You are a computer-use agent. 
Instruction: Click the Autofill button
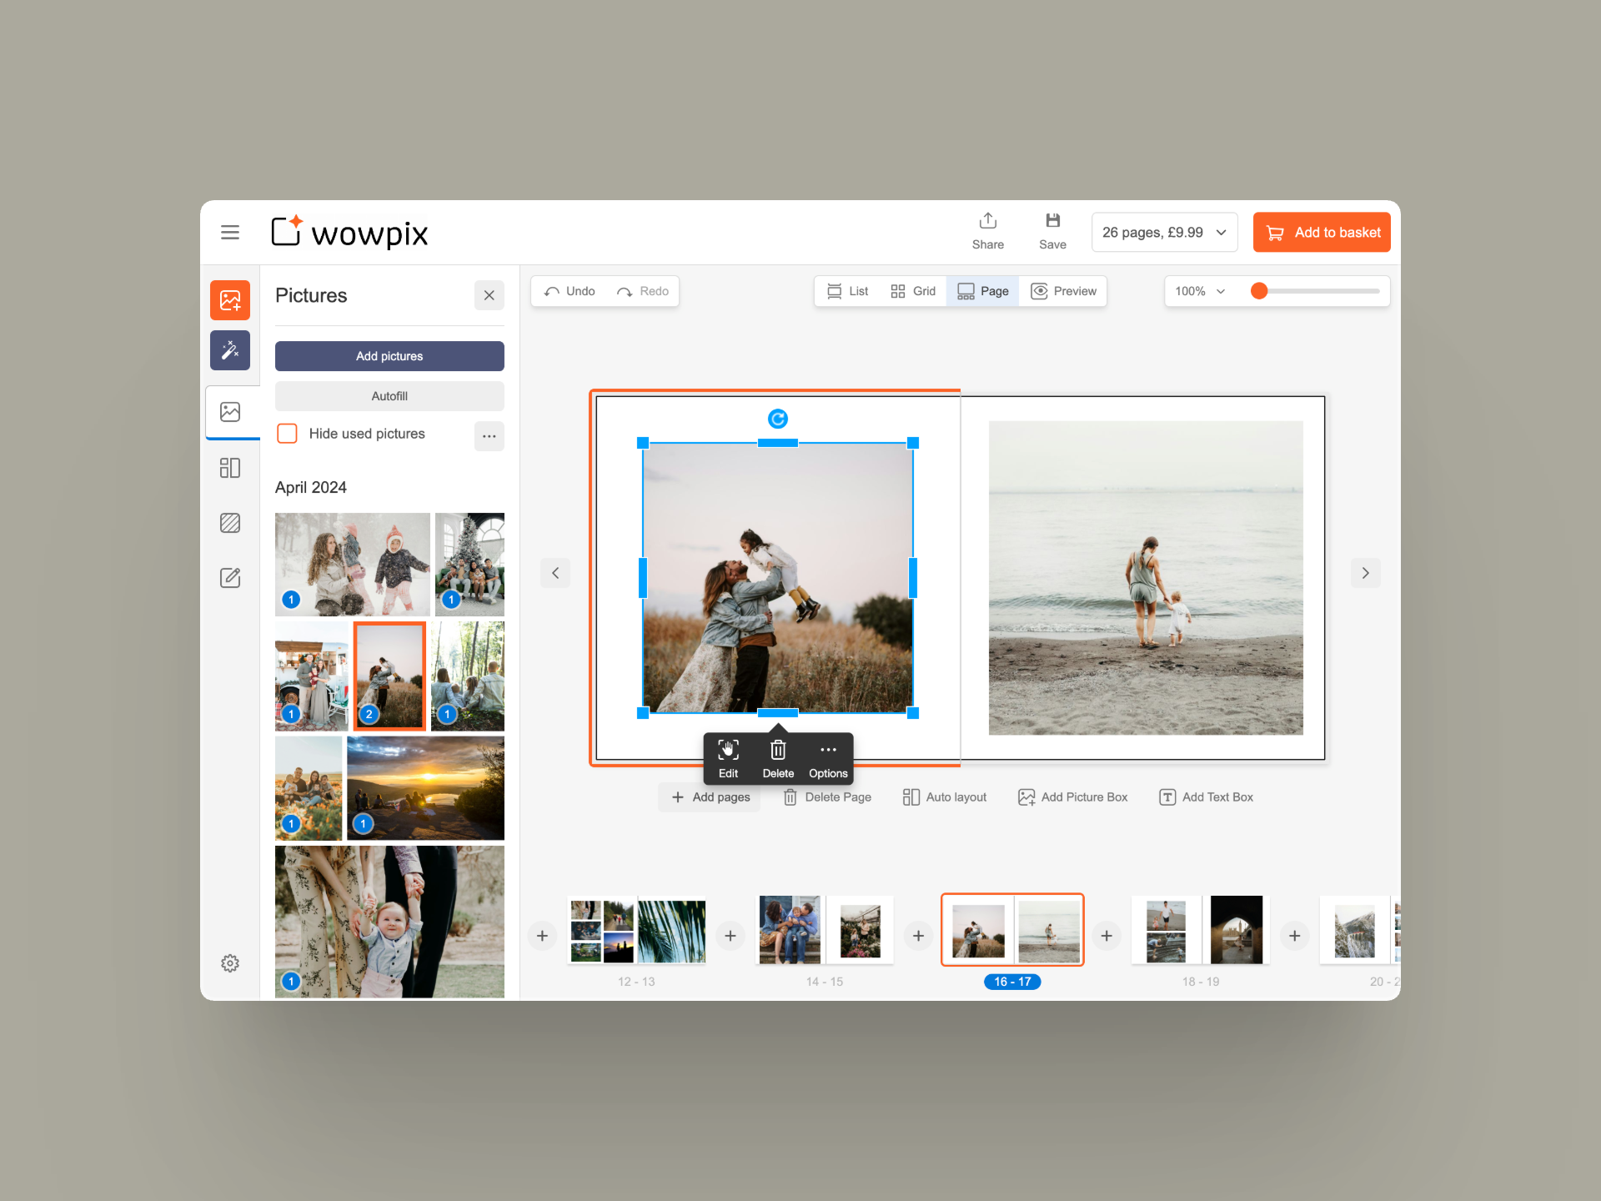point(389,396)
